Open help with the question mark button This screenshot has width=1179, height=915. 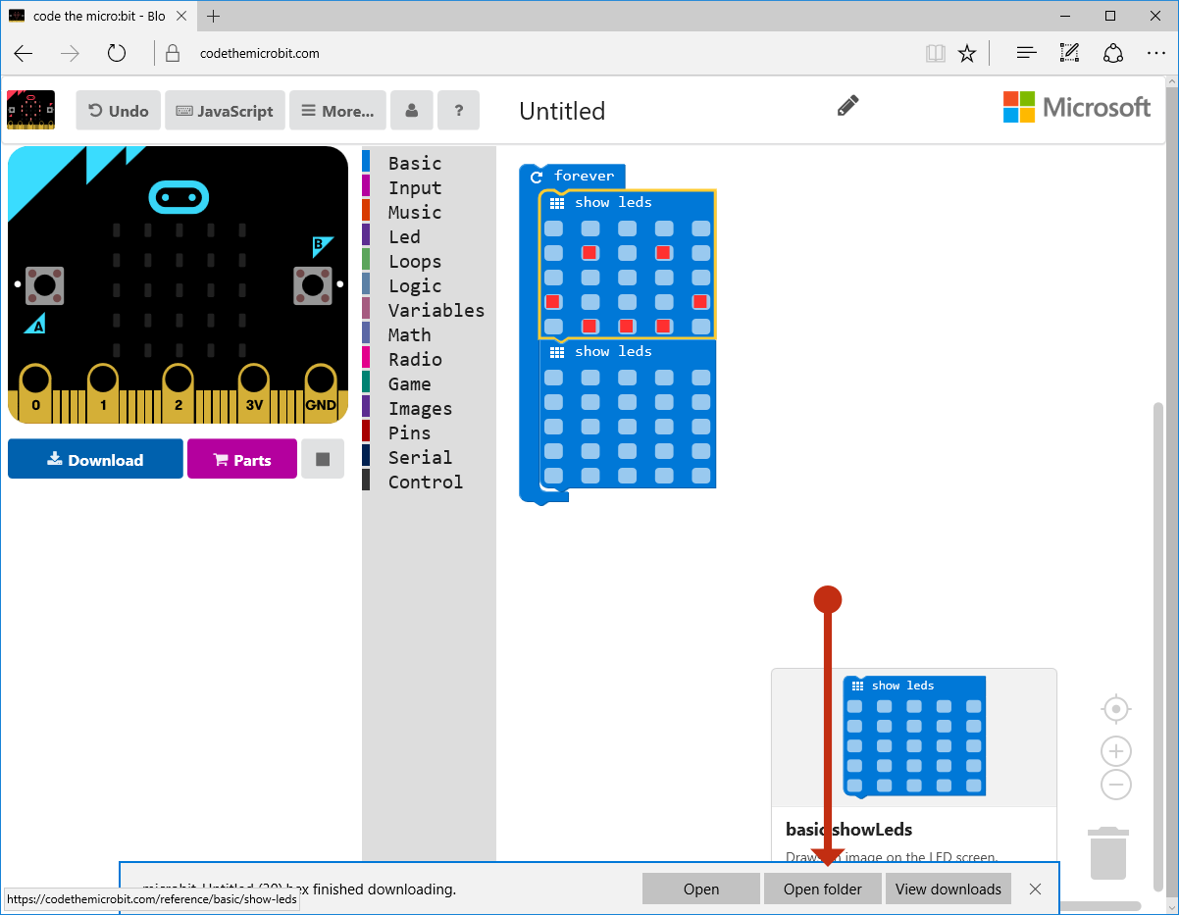[x=458, y=111]
